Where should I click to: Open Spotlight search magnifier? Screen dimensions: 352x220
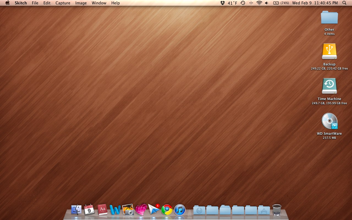coord(344,3)
